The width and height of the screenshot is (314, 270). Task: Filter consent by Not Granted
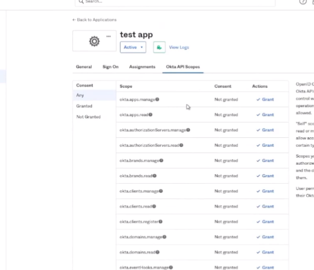[94, 117]
